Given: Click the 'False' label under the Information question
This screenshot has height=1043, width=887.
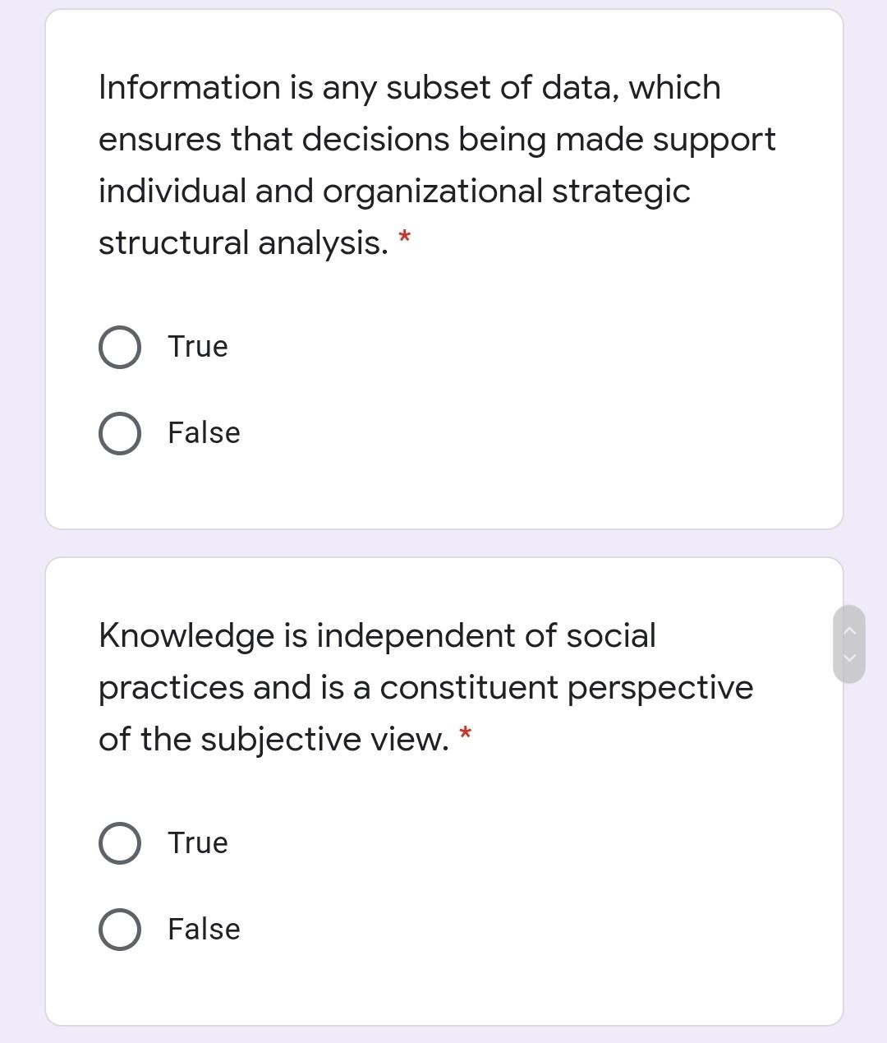Looking at the screenshot, I should [x=204, y=433].
